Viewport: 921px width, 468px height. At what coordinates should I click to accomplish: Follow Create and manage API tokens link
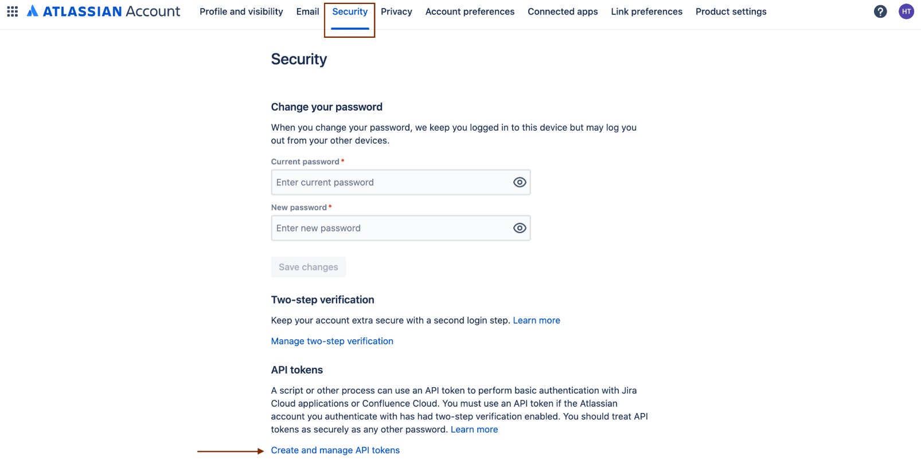(335, 450)
